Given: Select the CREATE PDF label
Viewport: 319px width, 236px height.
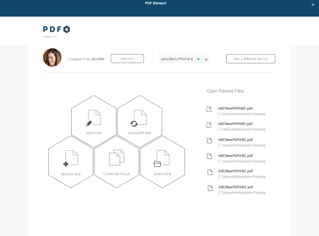Looking at the screenshot, I should 70,175.
